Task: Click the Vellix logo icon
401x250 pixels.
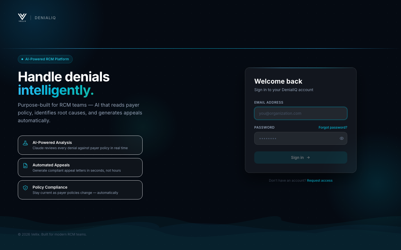Action: click(22, 17)
